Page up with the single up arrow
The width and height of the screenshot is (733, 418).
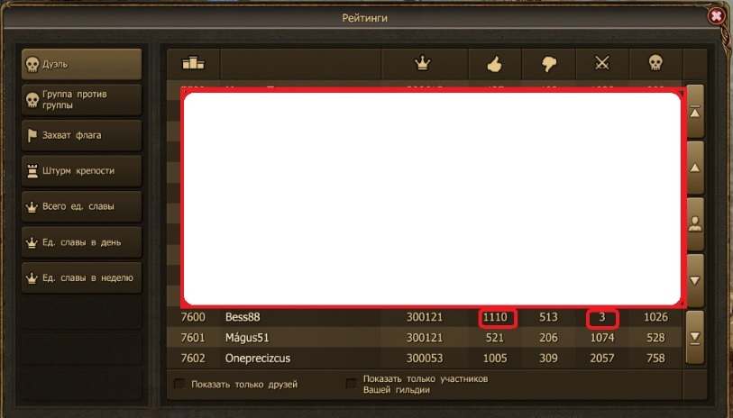coord(695,168)
